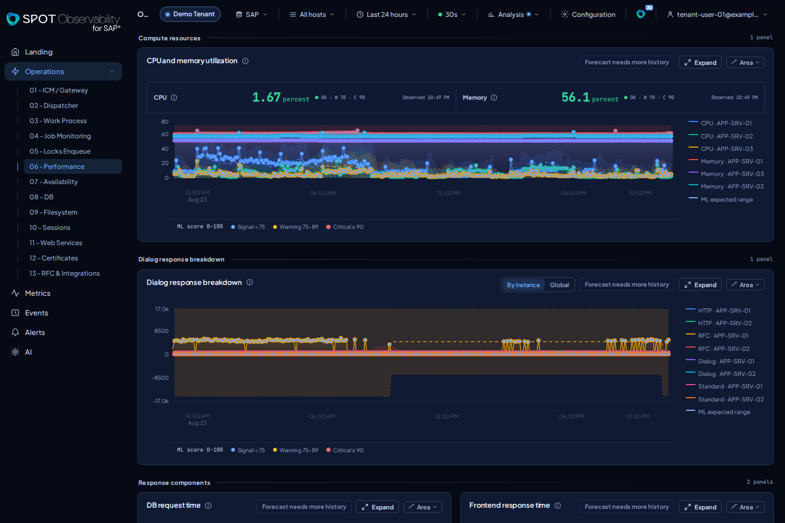
Task: Click Signal < 75 legend in CPU chart
Action: [x=248, y=227]
